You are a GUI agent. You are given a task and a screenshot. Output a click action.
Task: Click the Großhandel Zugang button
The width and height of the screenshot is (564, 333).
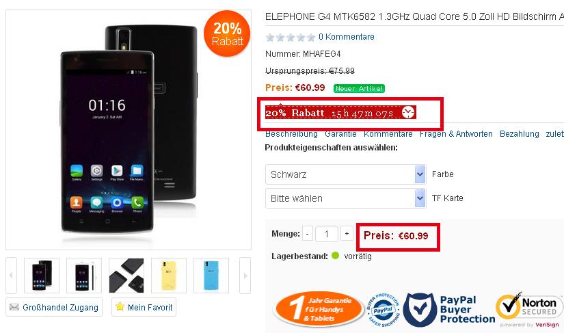(x=54, y=307)
